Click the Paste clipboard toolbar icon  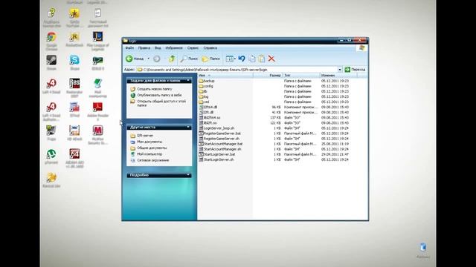click(262, 59)
